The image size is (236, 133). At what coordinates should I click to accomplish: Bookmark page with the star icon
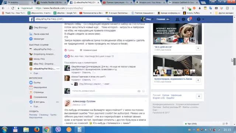coord(183,8)
